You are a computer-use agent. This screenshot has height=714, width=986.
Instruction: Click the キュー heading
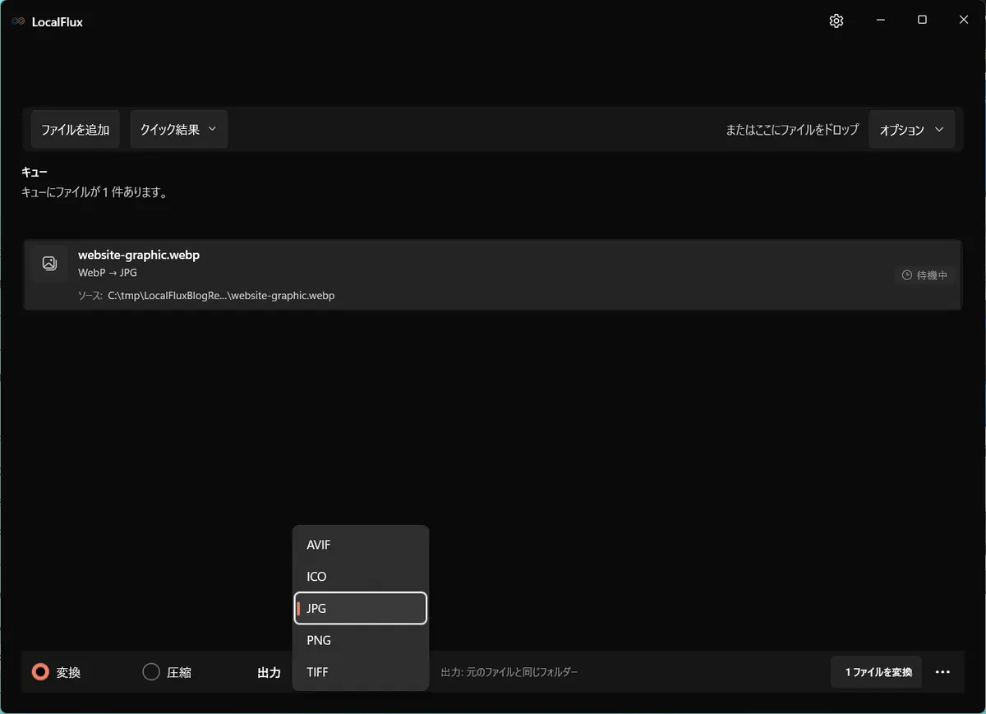click(35, 173)
